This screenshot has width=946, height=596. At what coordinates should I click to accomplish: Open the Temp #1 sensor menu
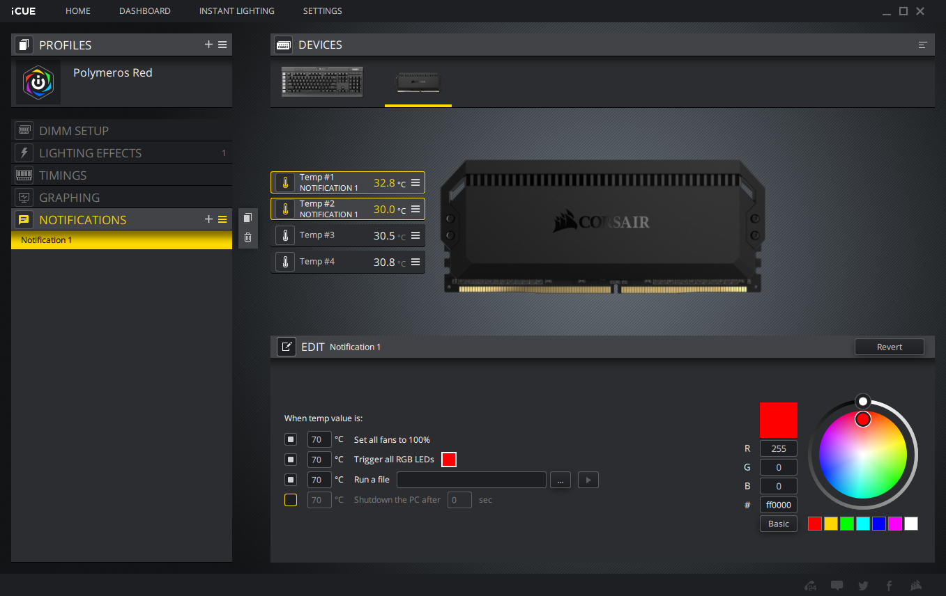(x=415, y=182)
